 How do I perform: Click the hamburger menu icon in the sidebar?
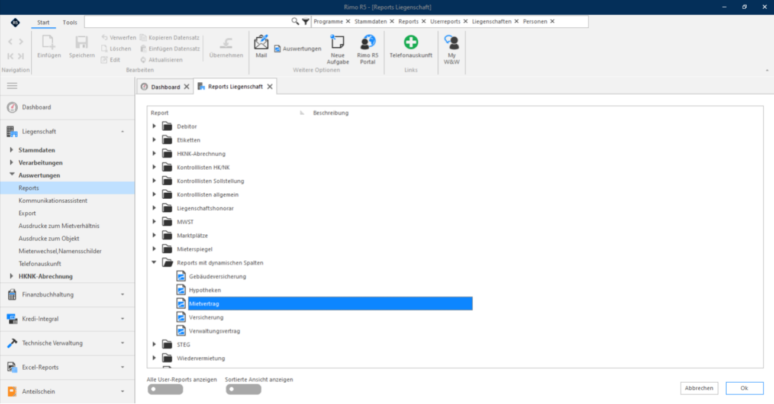pyautogui.click(x=12, y=86)
